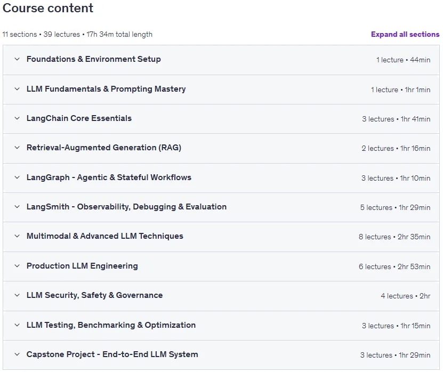This screenshot has width=443, height=372.
Task: Expand chevron for LLM Security, Safety & Governance
Action: 17,295
